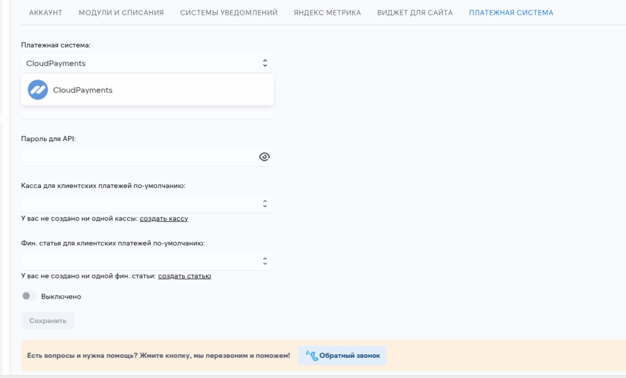
Task: Click the Сохранить button
Action: [48, 321]
